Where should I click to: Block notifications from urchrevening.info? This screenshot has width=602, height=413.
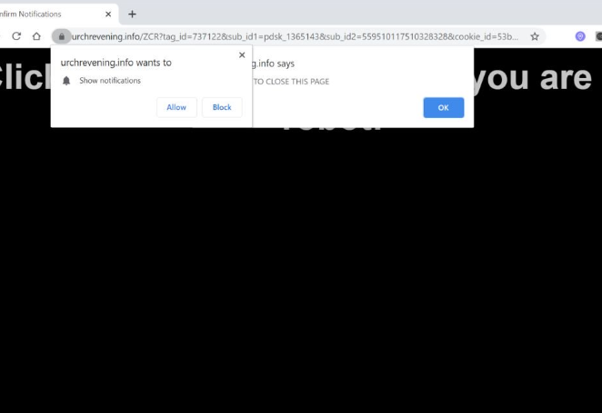(x=222, y=107)
